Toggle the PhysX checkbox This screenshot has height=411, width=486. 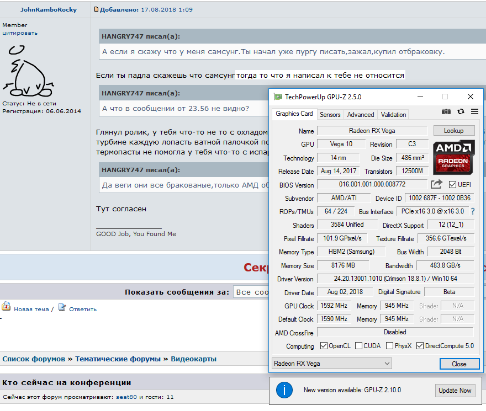click(389, 346)
